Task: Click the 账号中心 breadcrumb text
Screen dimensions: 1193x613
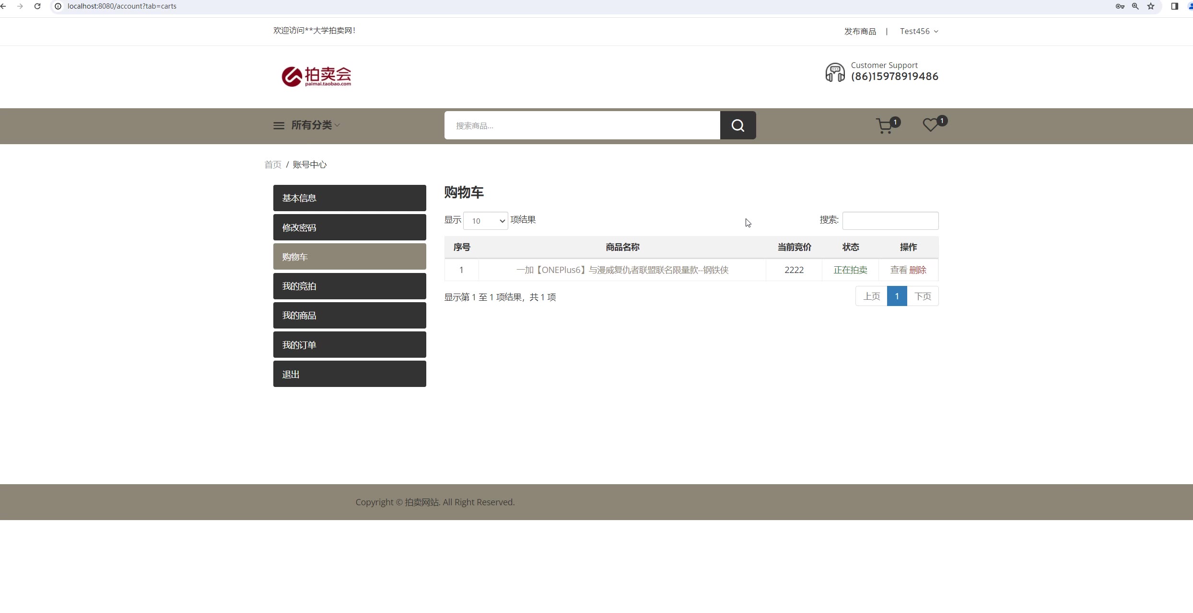Action: (x=310, y=165)
